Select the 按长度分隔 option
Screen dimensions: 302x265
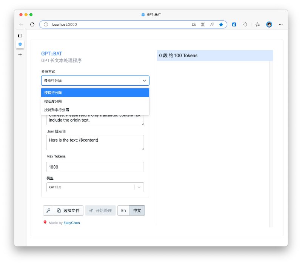click(x=95, y=101)
